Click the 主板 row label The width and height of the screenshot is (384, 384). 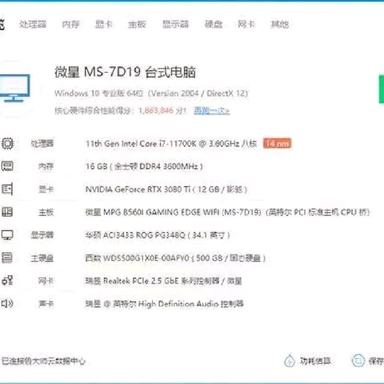click(x=46, y=212)
